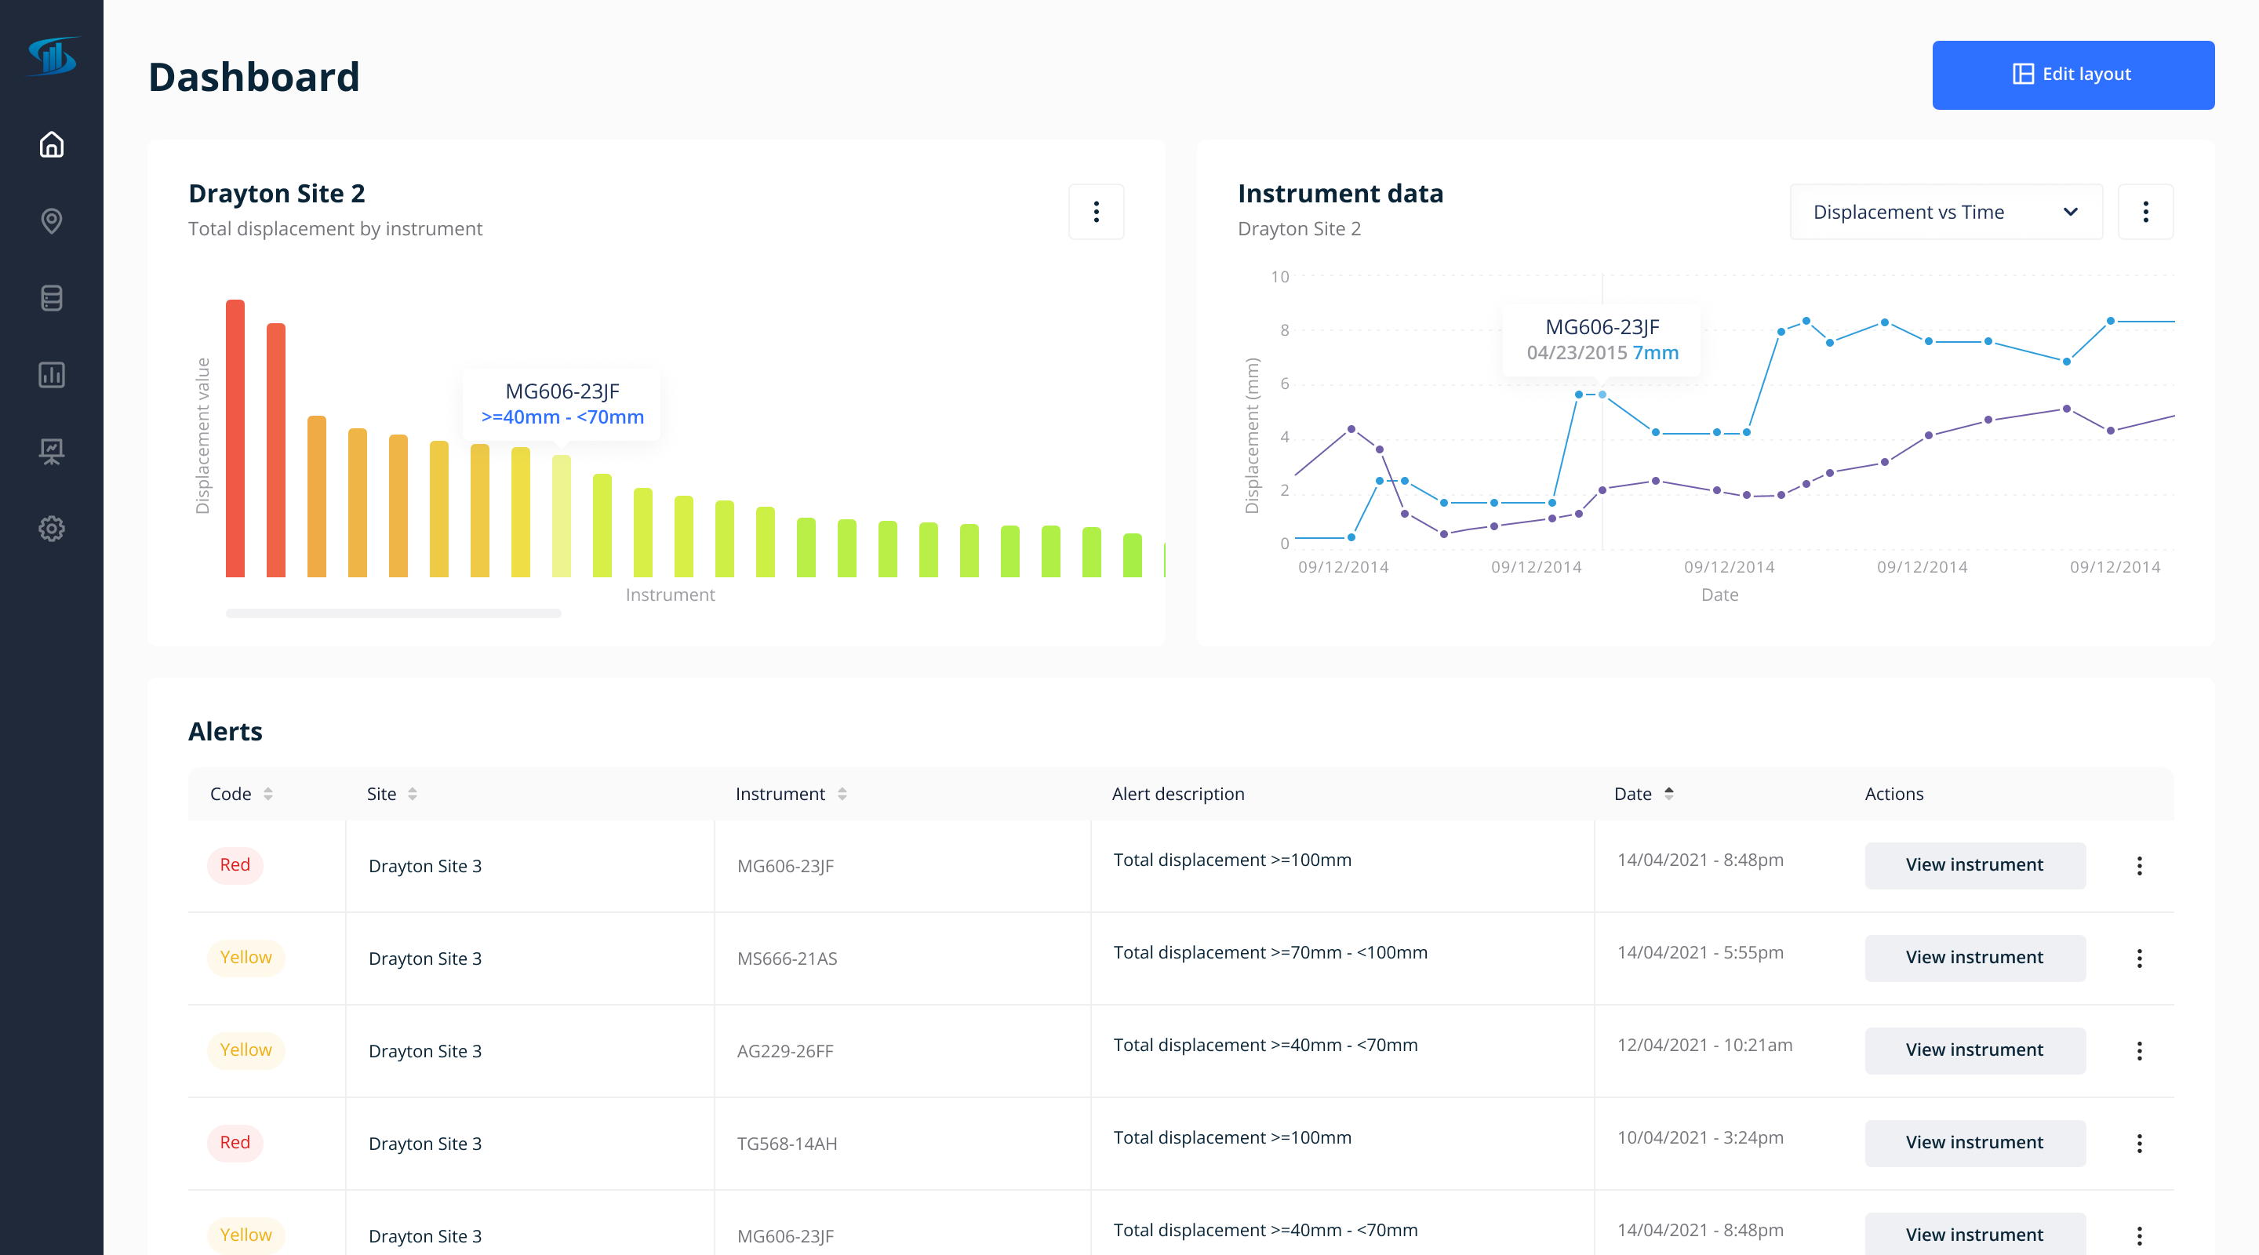Click the tallest red bar in chart
2259x1255 pixels.
(x=235, y=438)
